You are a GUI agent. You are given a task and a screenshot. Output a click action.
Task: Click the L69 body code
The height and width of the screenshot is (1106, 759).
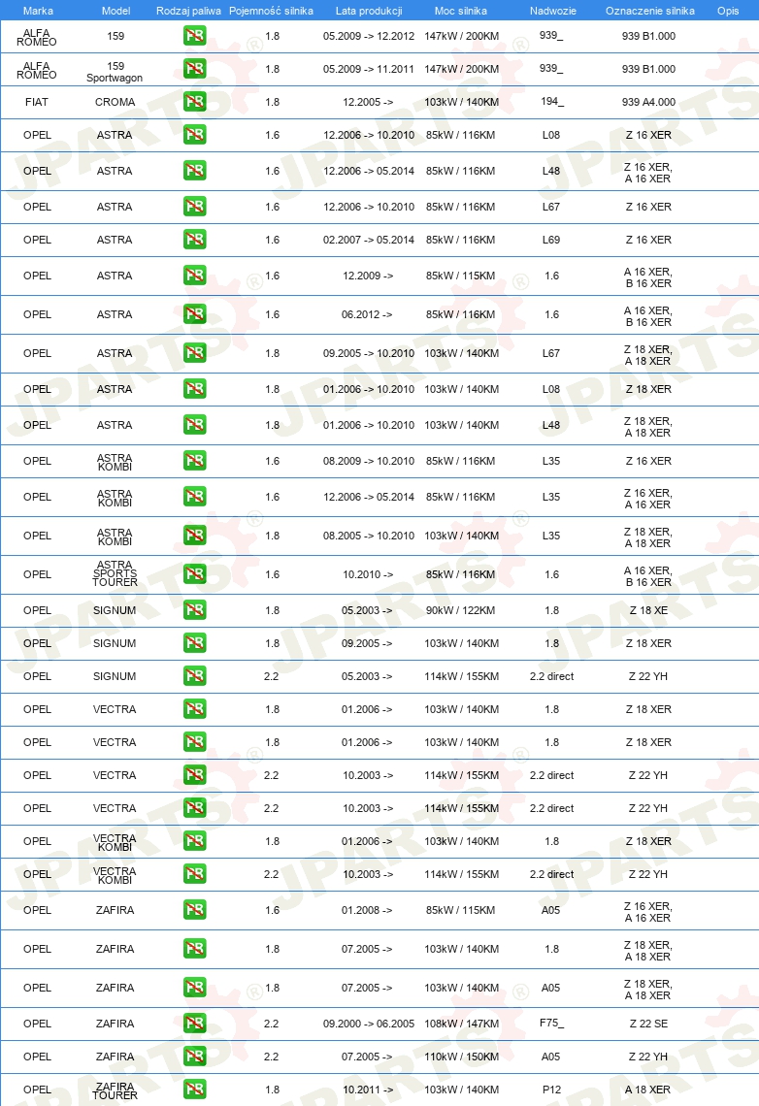(x=551, y=240)
